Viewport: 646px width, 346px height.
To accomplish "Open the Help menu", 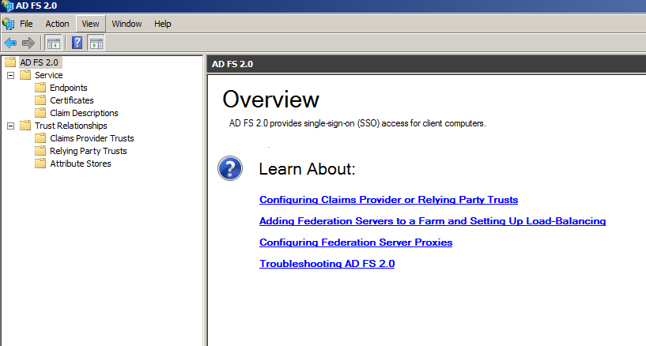I will [x=163, y=24].
